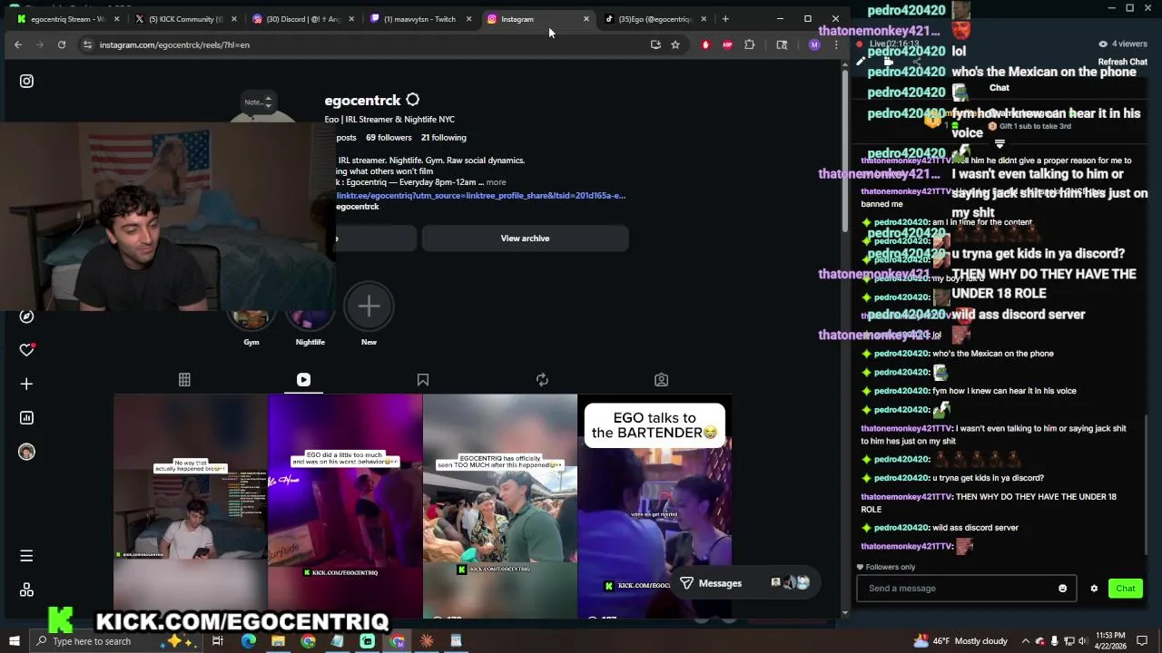1162x653 pixels.
Task: Open the Chrome profile avatar M
Action: click(x=814, y=44)
